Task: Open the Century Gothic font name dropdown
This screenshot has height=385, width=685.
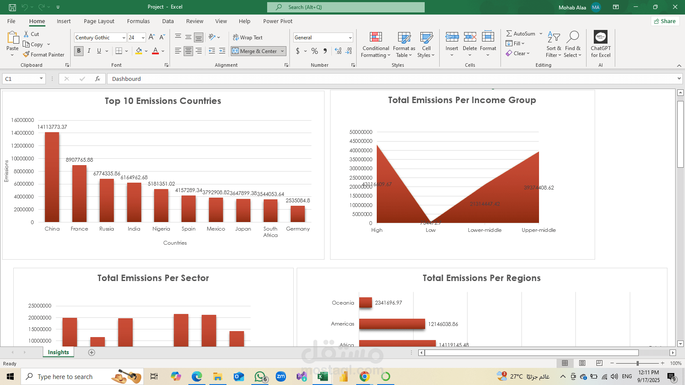Action: click(x=124, y=38)
